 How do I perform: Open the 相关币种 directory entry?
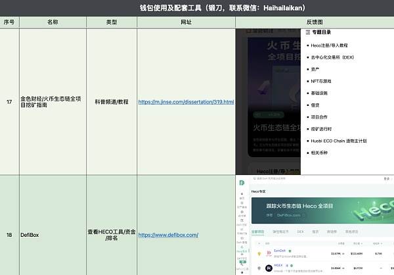click(319, 153)
